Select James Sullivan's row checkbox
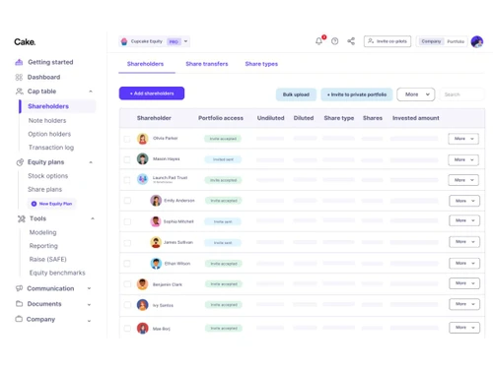Screen dimensions: 493x369 tap(127, 243)
